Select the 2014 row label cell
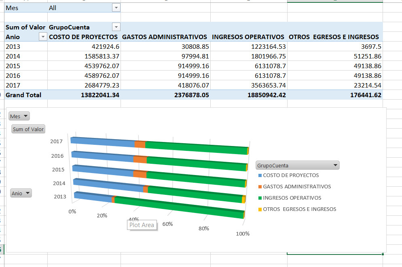Viewport: 402px width, 267px height. click(x=26, y=56)
